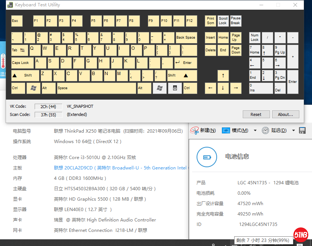Screen dimensions: 312x246
Task: Click the VK Code value field
Action: [x=48, y=107]
